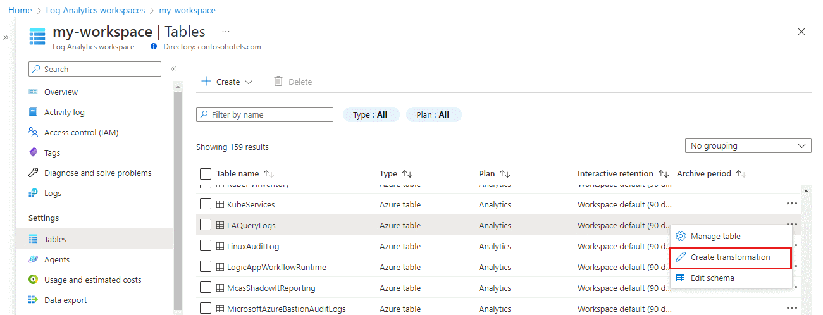Open the No grouping dropdown
Image resolution: width=823 pixels, height=315 pixels.
(748, 146)
